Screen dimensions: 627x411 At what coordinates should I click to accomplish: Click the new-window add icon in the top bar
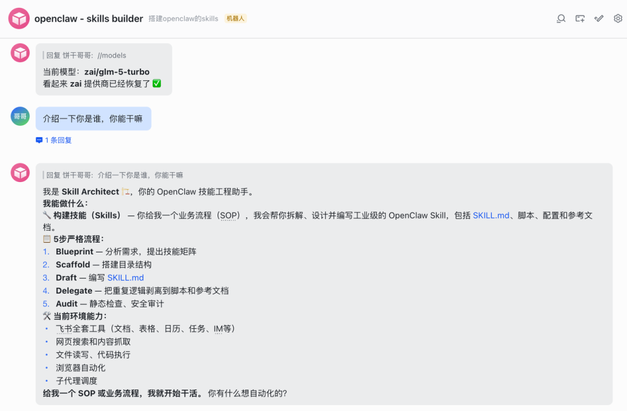(x=579, y=19)
